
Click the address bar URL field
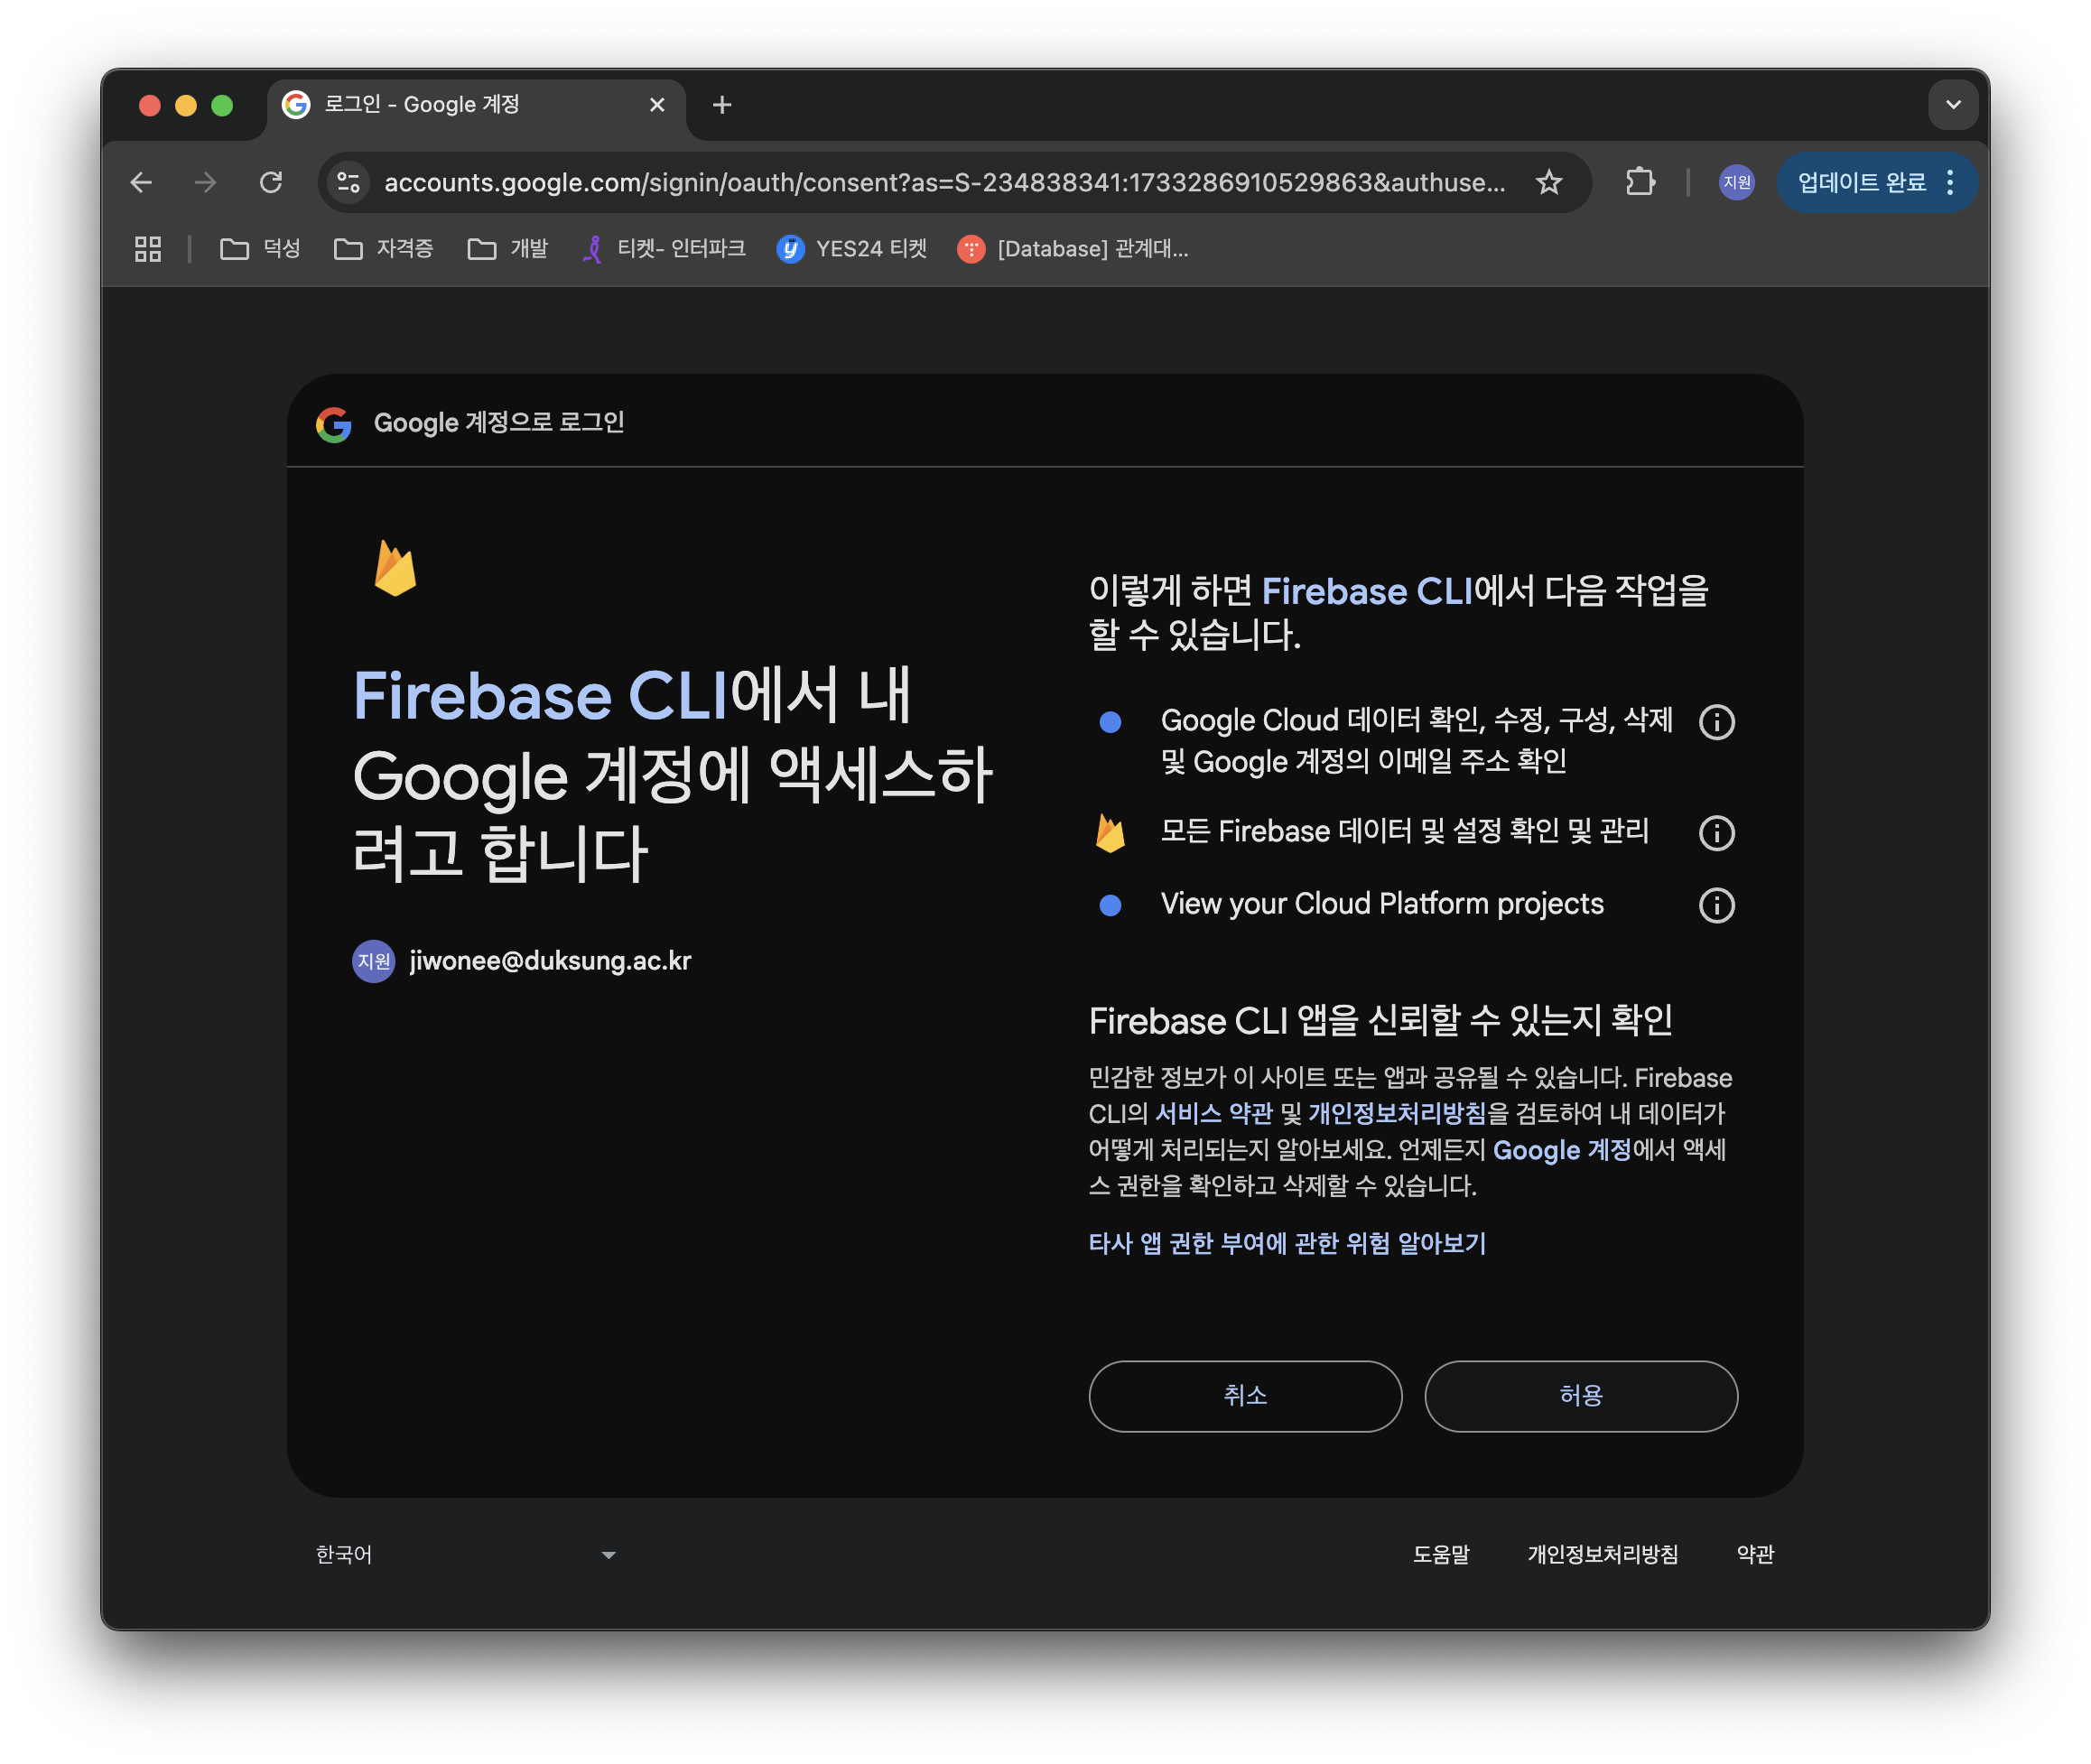(944, 182)
